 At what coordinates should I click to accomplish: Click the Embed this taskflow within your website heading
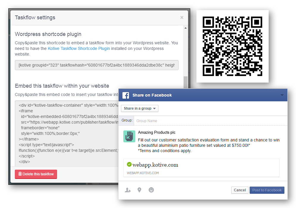tap(62, 86)
